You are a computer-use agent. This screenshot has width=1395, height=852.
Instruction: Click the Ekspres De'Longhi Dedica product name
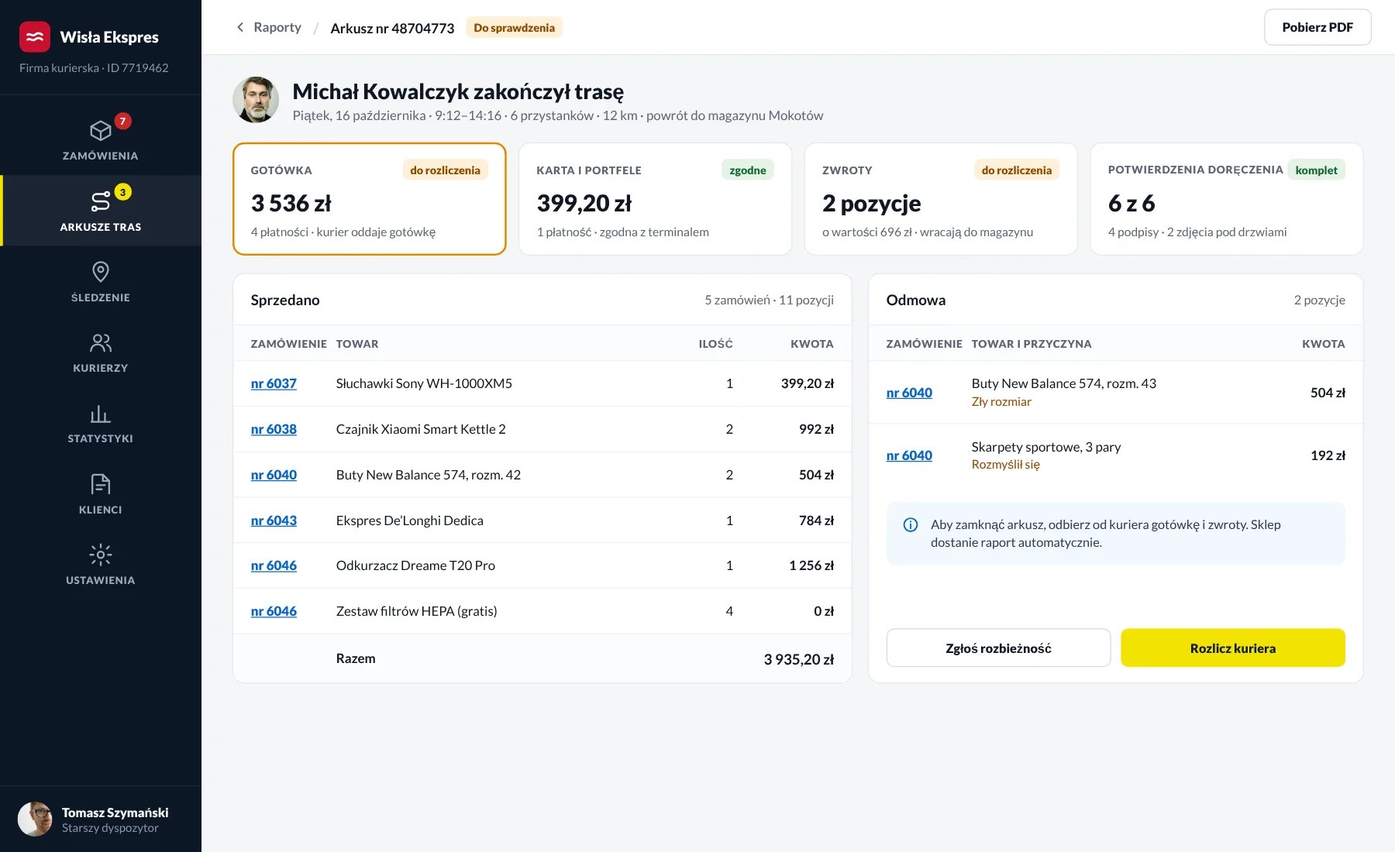[x=409, y=520]
